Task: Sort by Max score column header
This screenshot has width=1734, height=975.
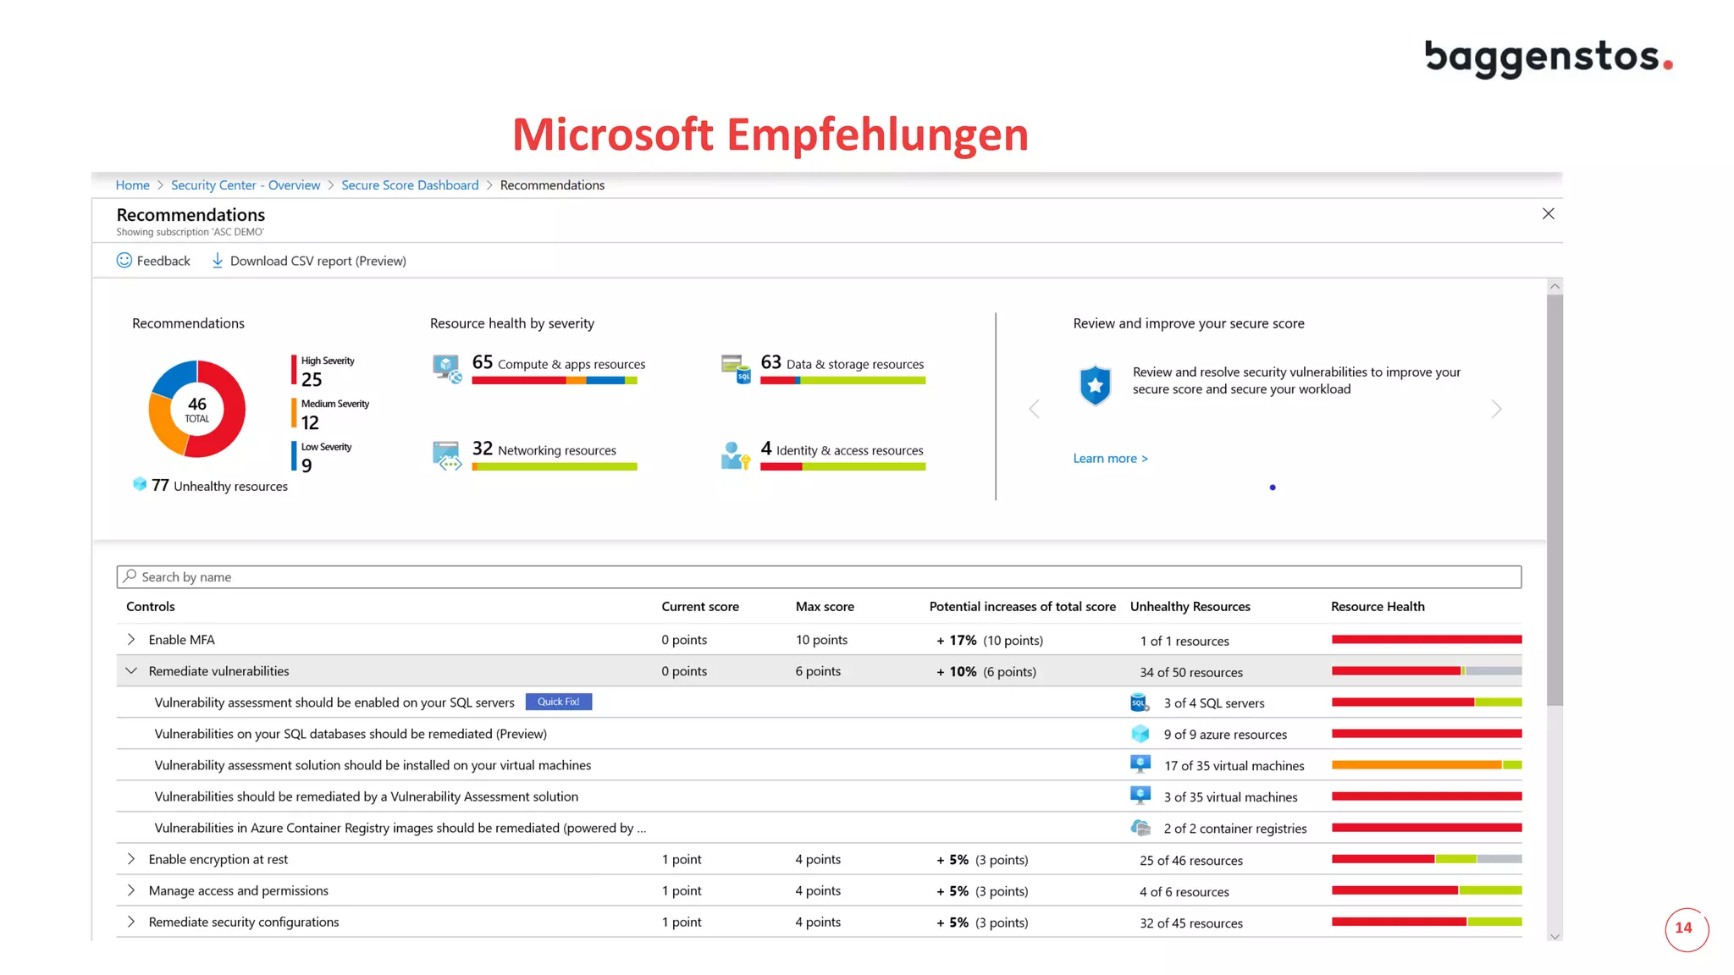Action: [x=825, y=606]
